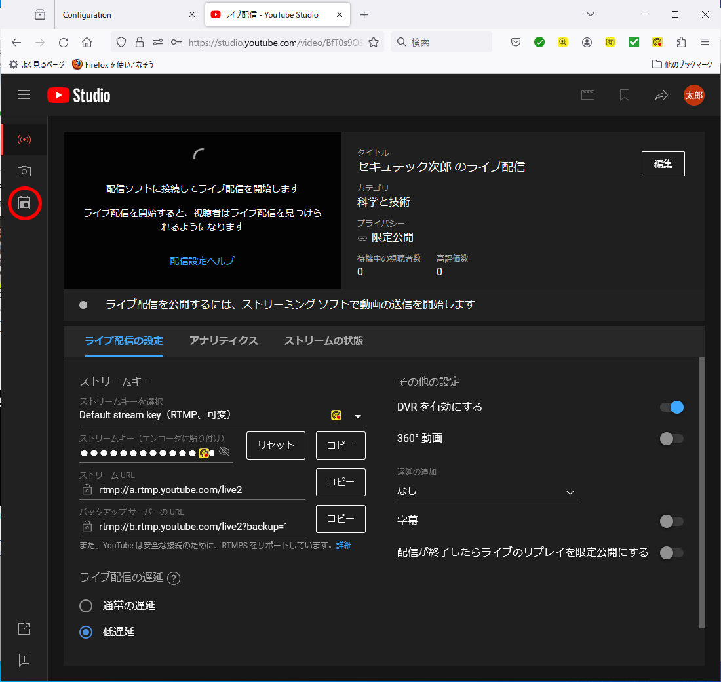Click the green circle check extension icon
Viewport: 721px width, 682px height.
click(539, 43)
